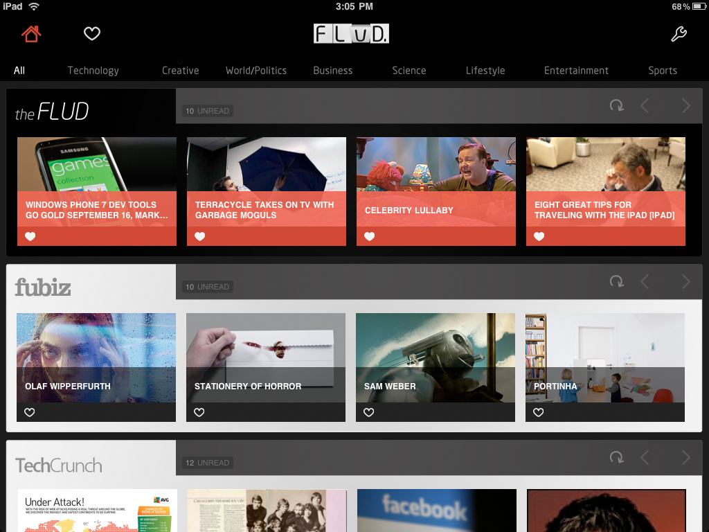Favorite the Stationery of Horror post
Screen dimensions: 709x532
pos(199,412)
